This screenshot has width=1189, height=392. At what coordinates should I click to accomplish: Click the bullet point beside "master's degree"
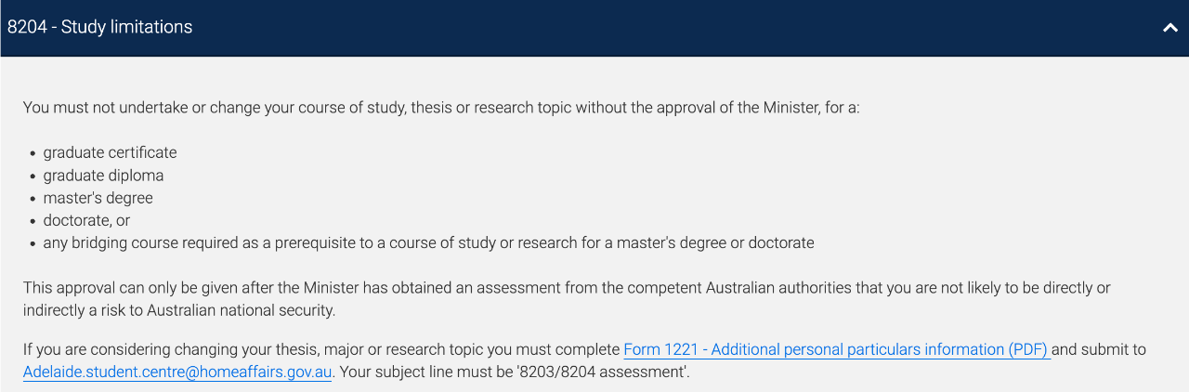pos(33,199)
